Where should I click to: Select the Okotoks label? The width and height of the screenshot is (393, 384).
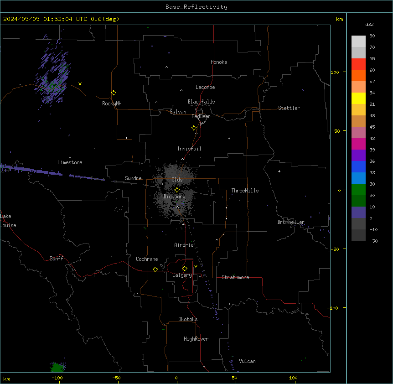coord(188,319)
